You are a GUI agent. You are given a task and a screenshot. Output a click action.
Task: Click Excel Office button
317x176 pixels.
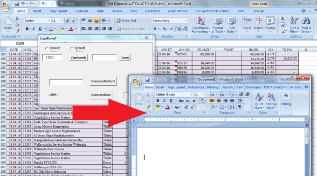coord(6,7)
